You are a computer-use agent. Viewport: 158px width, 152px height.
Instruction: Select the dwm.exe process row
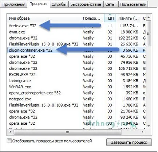coord(76,32)
